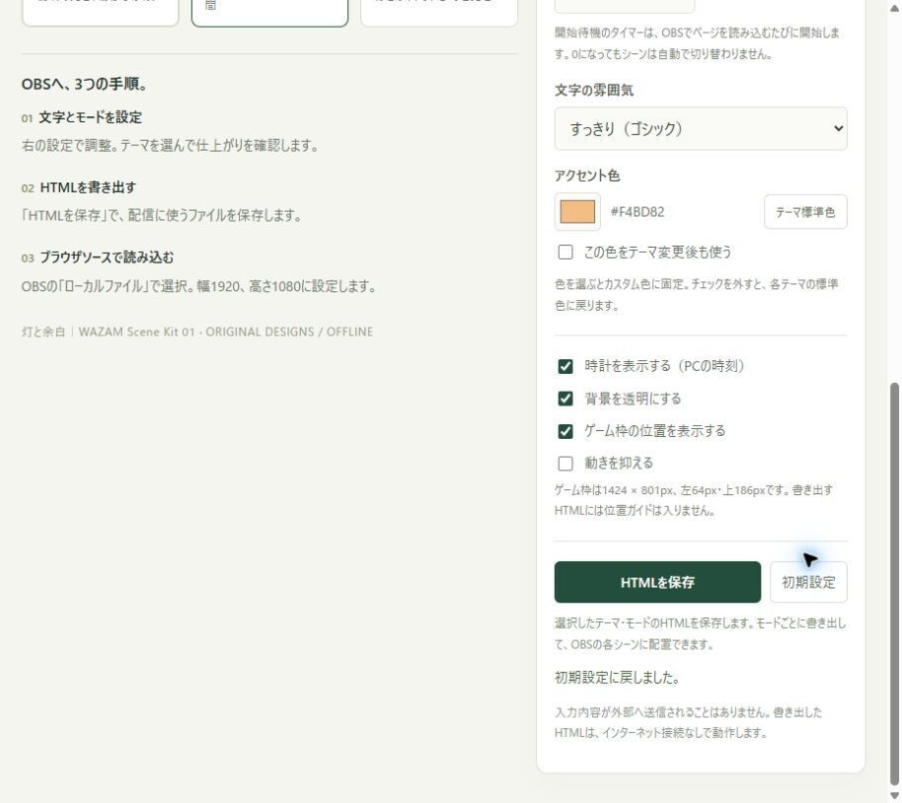Viewport: 902px width, 803px height.
Task: Open the 文字の雰囲気 font style dropdown
Action: [x=701, y=129]
